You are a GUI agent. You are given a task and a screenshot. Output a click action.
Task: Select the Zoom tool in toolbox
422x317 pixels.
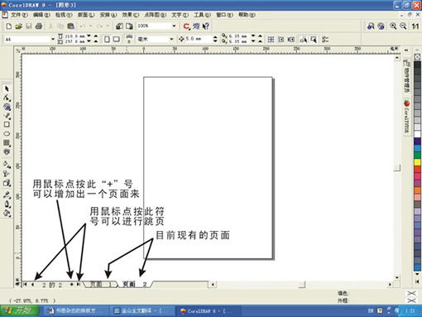pos(7,107)
